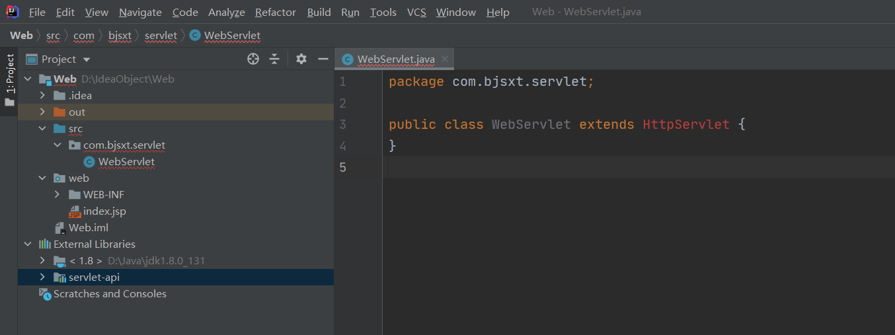Select the Web project root item

[x=176, y=79]
